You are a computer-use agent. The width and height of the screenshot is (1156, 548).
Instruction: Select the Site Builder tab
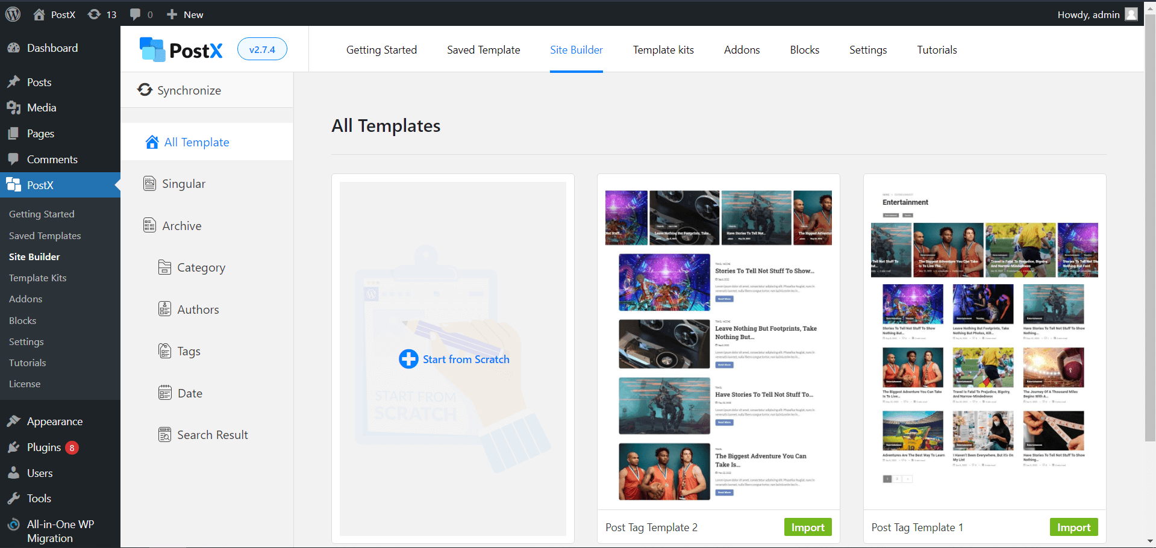pos(576,50)
